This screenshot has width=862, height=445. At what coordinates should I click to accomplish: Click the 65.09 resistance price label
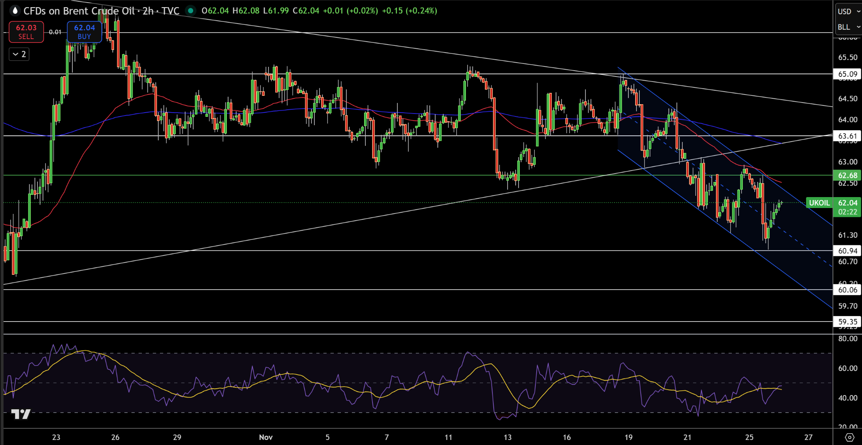point(847,74)
